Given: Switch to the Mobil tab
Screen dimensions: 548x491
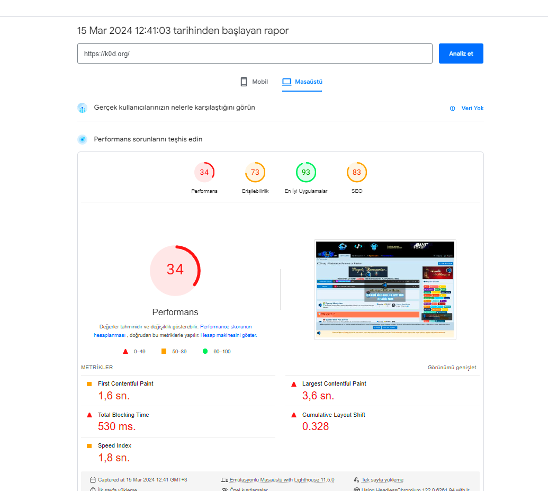Looking at the screenshot, I should (254, 82).
